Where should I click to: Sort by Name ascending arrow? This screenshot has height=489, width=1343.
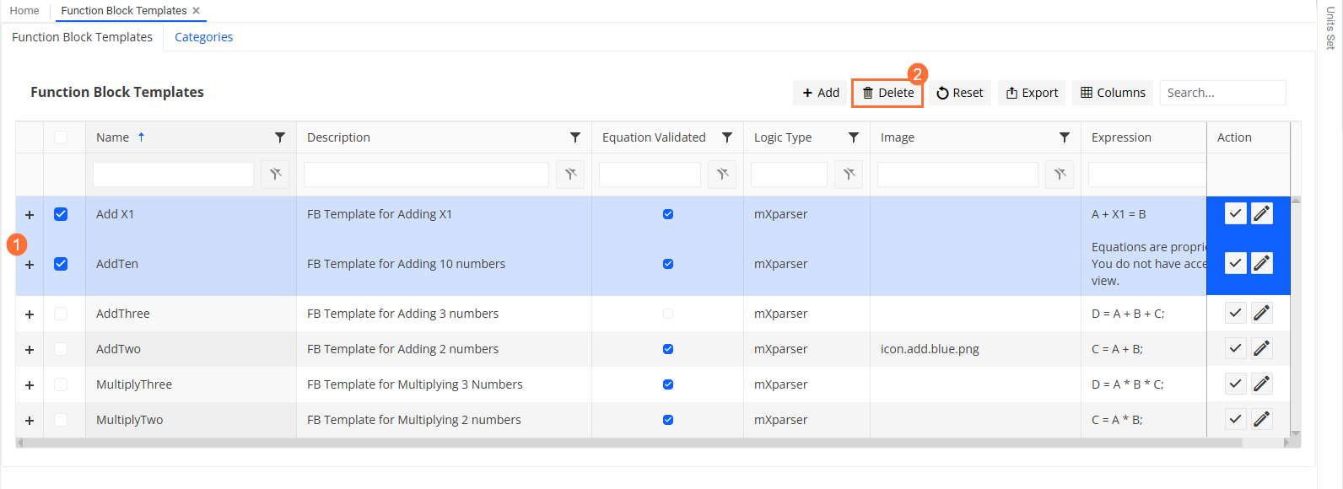pos(141,137)
